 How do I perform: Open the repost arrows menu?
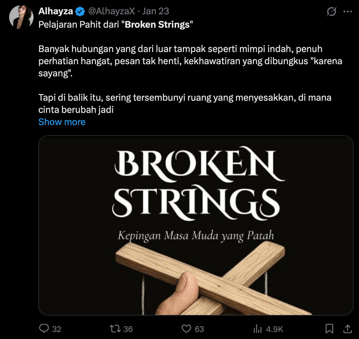(x=115, y=329)
